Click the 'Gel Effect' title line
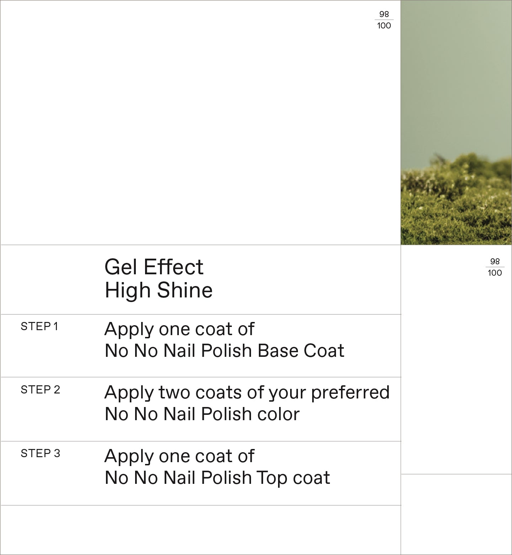 click(x=154, y=267)
